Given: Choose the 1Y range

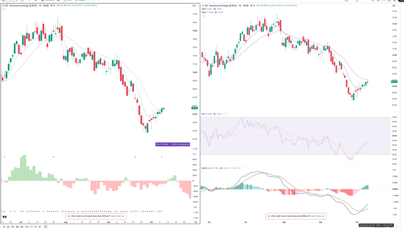Looking at the screenshot, I should click(x=31, y=227).
